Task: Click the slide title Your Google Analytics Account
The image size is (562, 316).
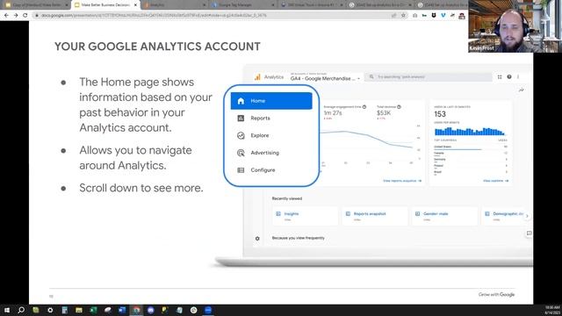Action: [x=157, y=47]
